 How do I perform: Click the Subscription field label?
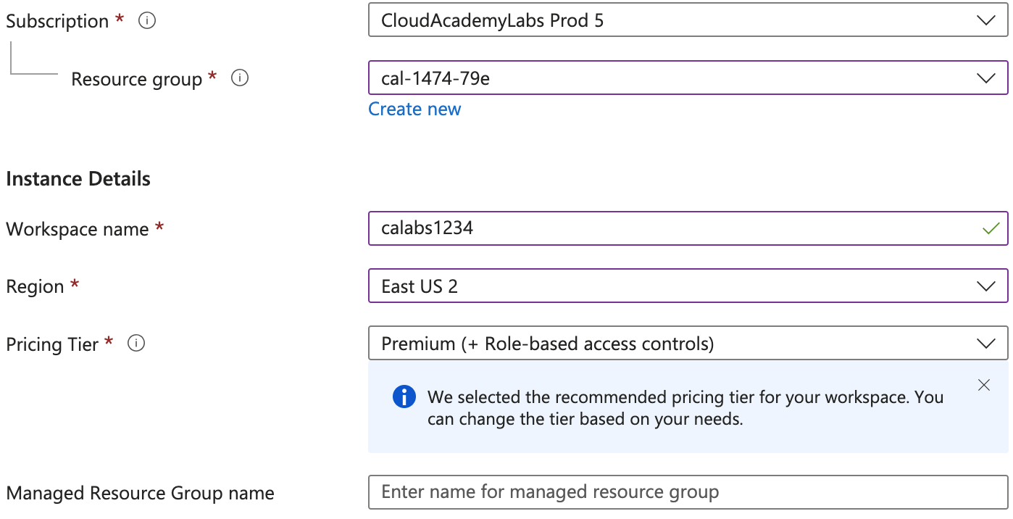57,21
